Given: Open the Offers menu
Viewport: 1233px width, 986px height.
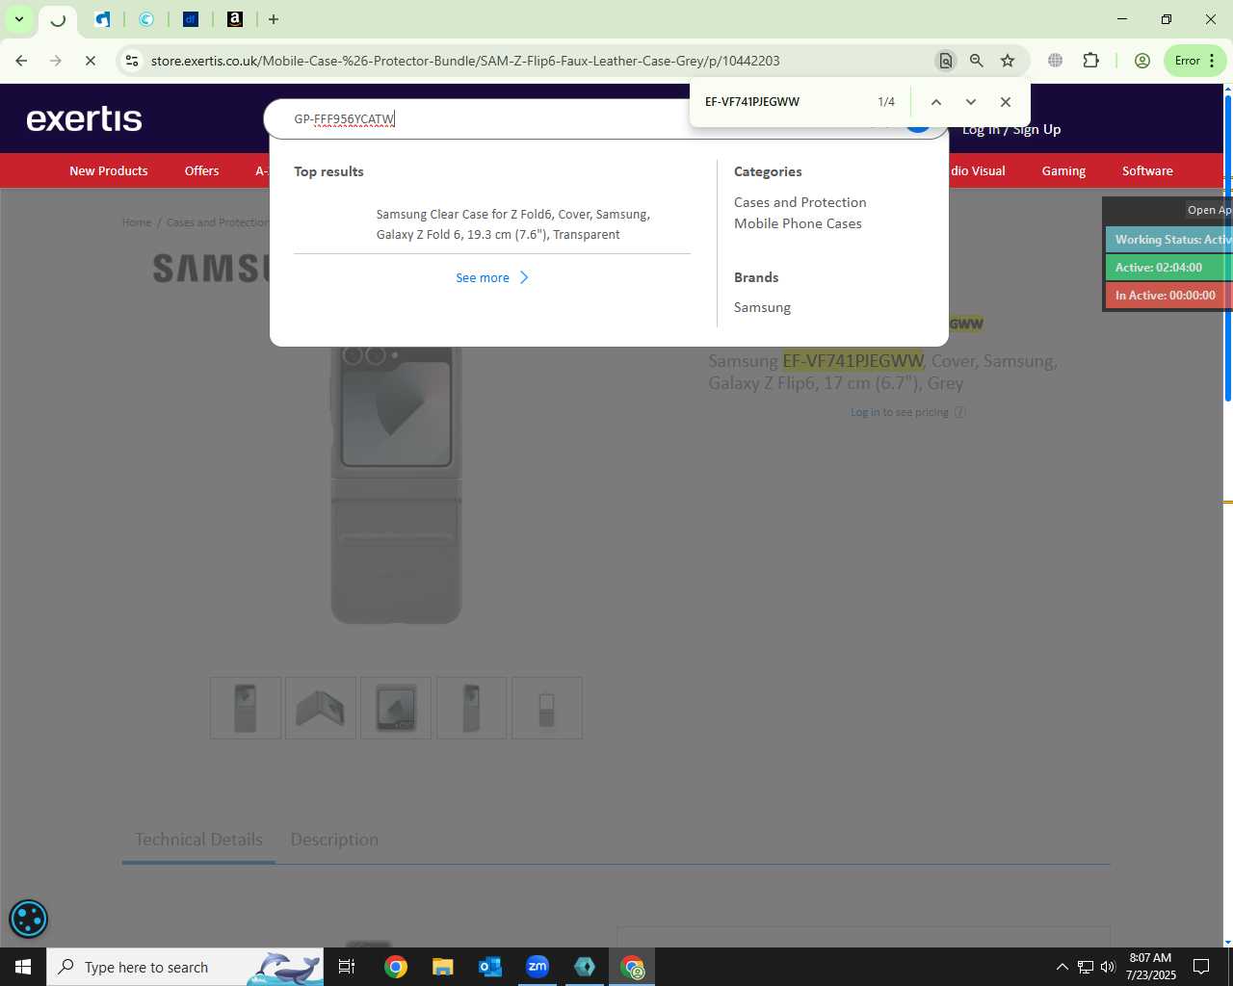Looking at the screenshot, I should point(201,170).
